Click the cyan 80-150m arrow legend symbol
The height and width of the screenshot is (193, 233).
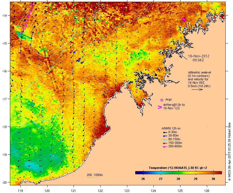(165, 140)
